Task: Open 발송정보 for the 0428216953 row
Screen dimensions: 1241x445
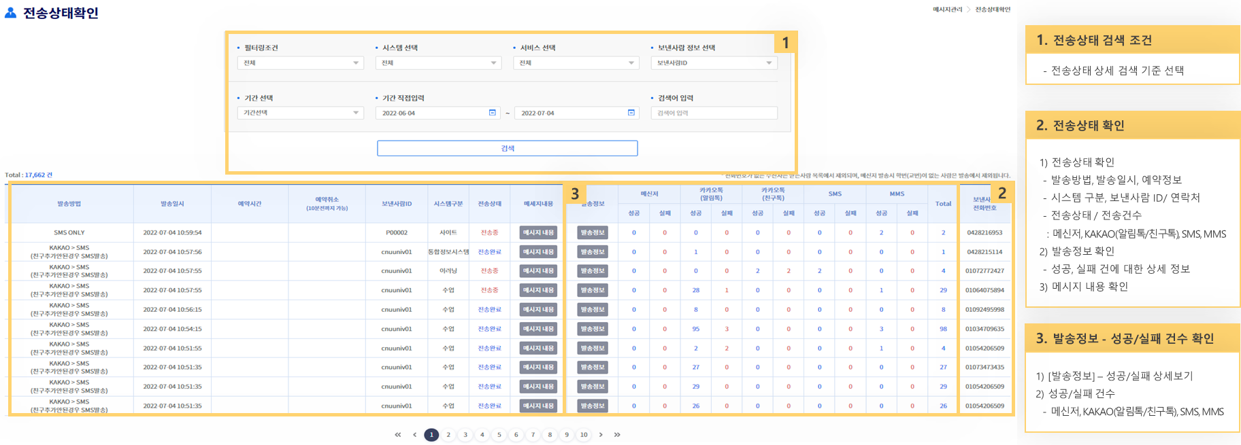Action: (x=593, y=232)
